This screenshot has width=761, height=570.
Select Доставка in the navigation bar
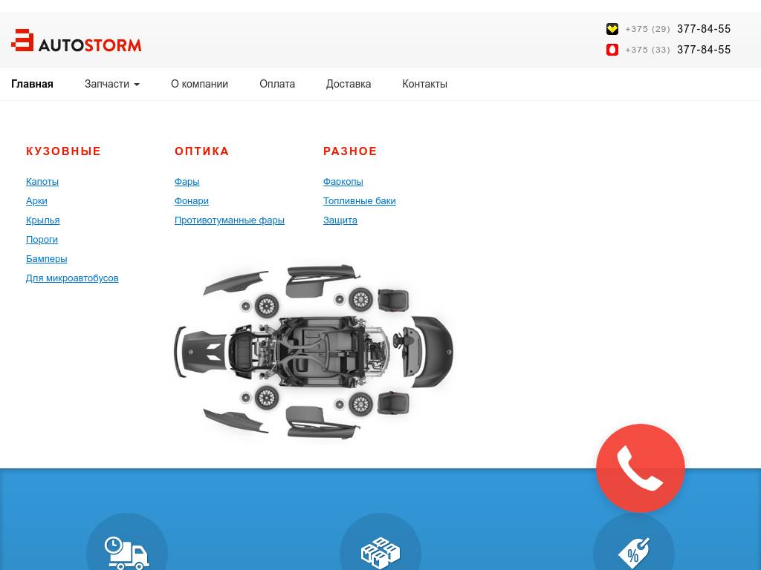pyautogui.click(x=348, y=84)
